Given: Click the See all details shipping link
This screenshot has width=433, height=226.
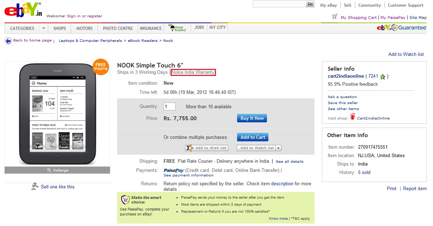Looking at the screenshot, I should coord(289,162).
